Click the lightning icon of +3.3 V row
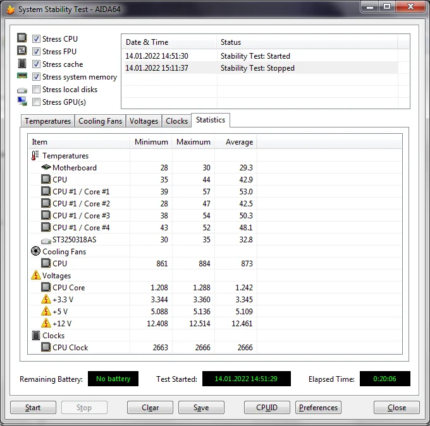This screenshot has width=430, height=426. [46, 299]
